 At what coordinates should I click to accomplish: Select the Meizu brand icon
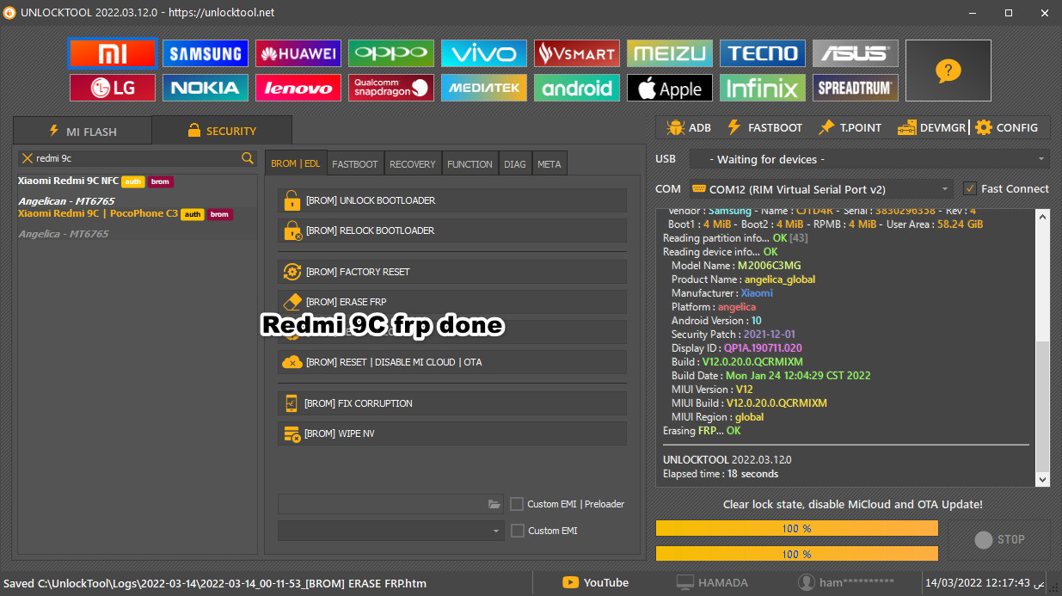(x=669, y=53)
